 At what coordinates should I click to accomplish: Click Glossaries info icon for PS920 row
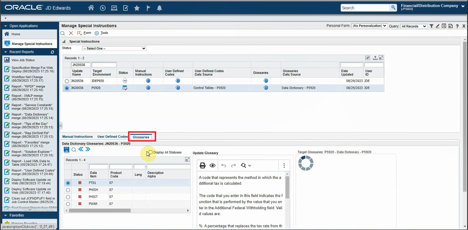pos(266,88)
